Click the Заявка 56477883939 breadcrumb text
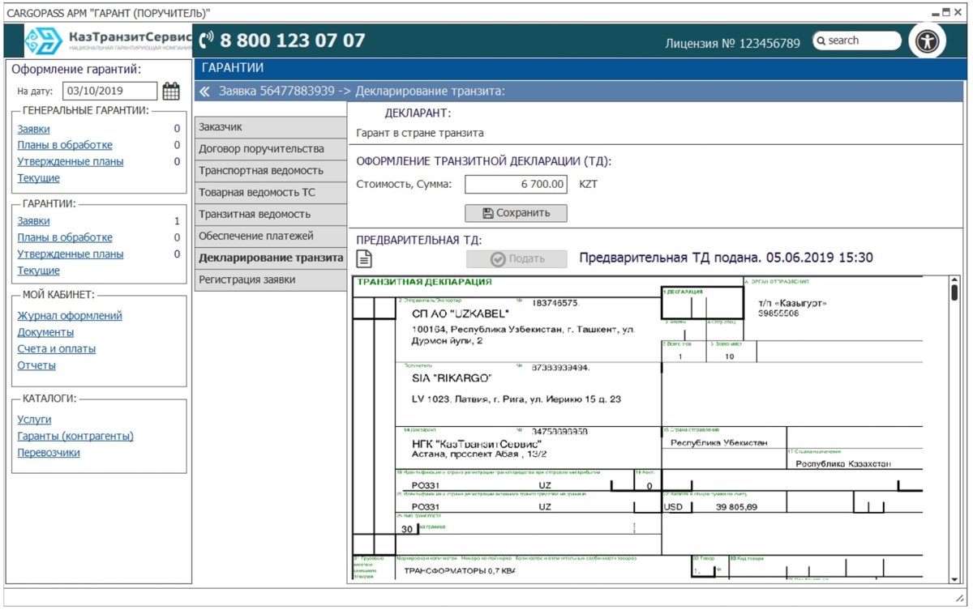This screenshot has width=973, height=610. [x=276, y=92]
